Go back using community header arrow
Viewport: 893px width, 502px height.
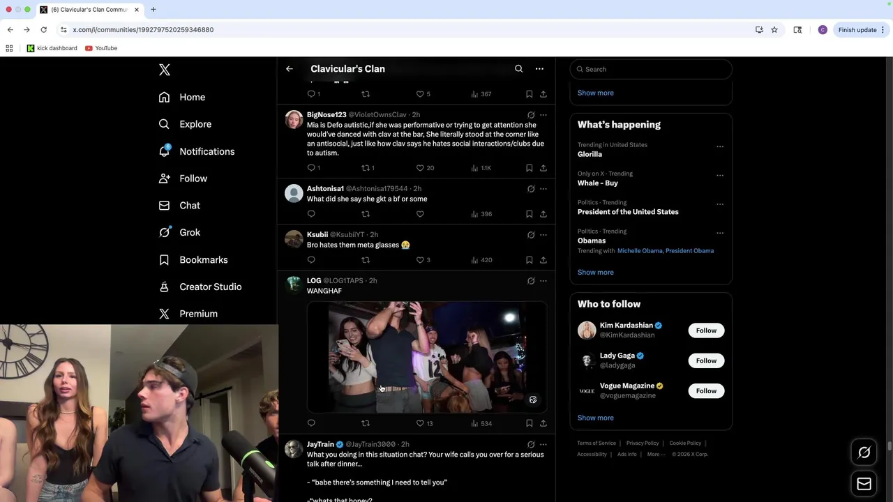(290, 69)
